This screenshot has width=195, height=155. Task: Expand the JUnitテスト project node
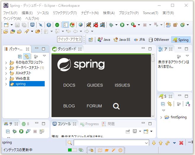point(6,73)
